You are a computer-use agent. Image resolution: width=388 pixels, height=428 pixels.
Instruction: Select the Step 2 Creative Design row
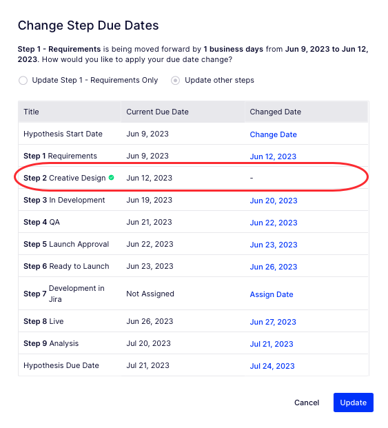193,178
